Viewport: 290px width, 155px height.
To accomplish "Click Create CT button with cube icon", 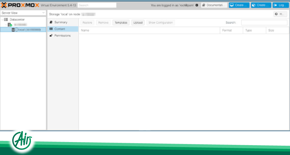I will (x=261, y=5).
